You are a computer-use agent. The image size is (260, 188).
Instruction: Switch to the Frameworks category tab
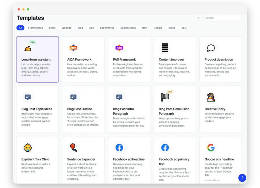pyautogui.click(x=36, y=28)
